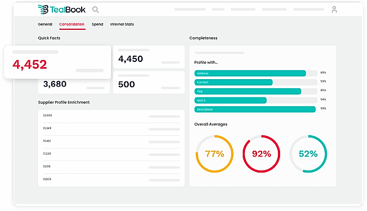Viewport: 367px width, 211px height.
Task: Select the 23,650 enrichment row
Action: pos(111,116)
